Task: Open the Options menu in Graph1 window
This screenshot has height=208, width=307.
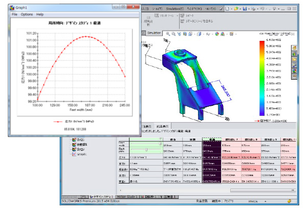Action: click(x=27, y=14)
